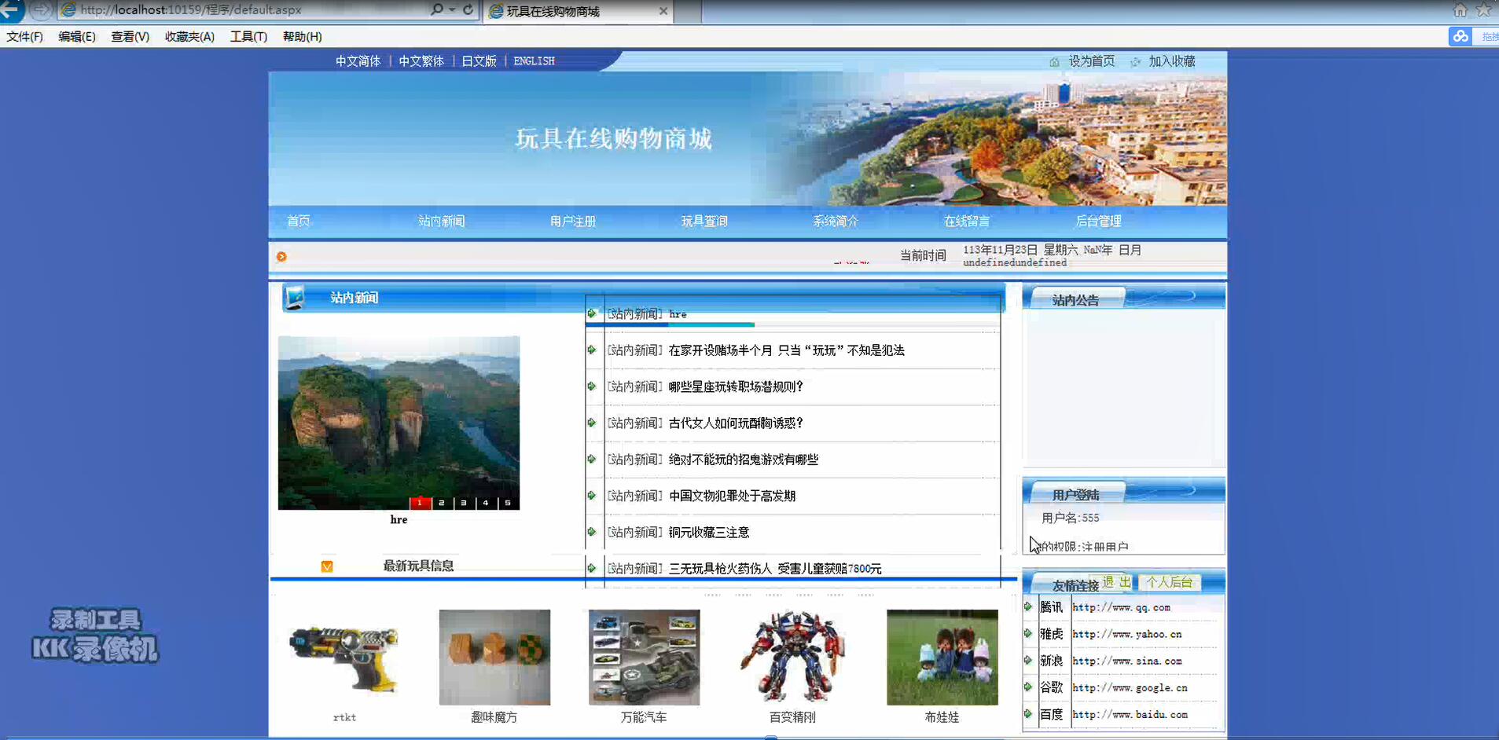1499x740 pixels.
Task: Click the 退出 logout button
Action: 1117,582
